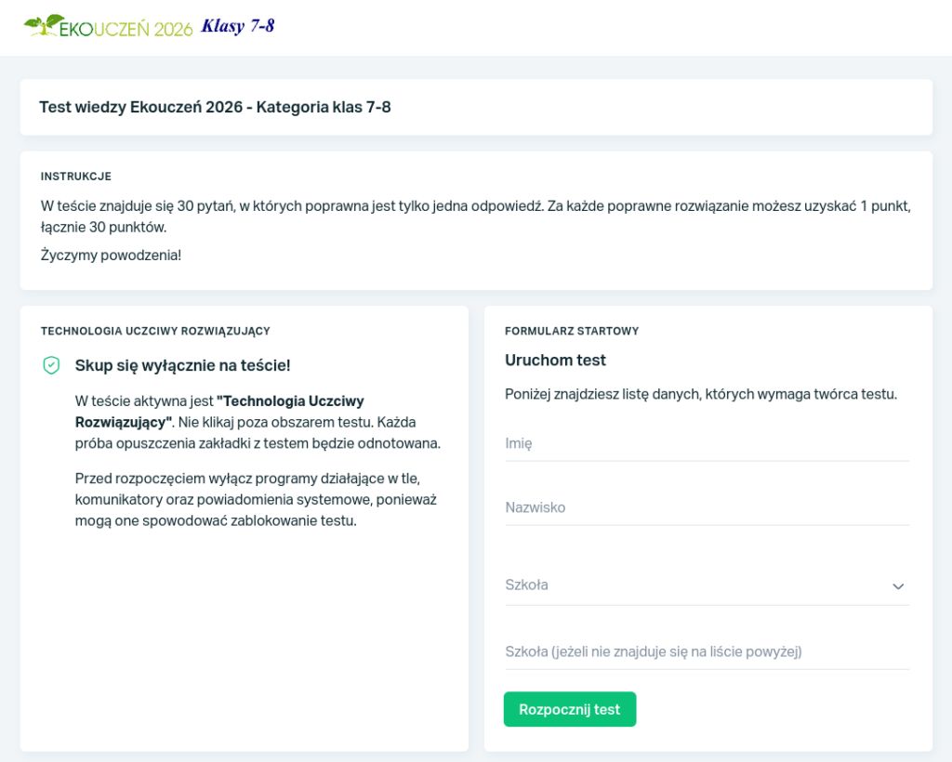Click the EKOUCZEŃ 2026 logo text
The height and width of the screenshot is (762, 952).
(125, 29)
